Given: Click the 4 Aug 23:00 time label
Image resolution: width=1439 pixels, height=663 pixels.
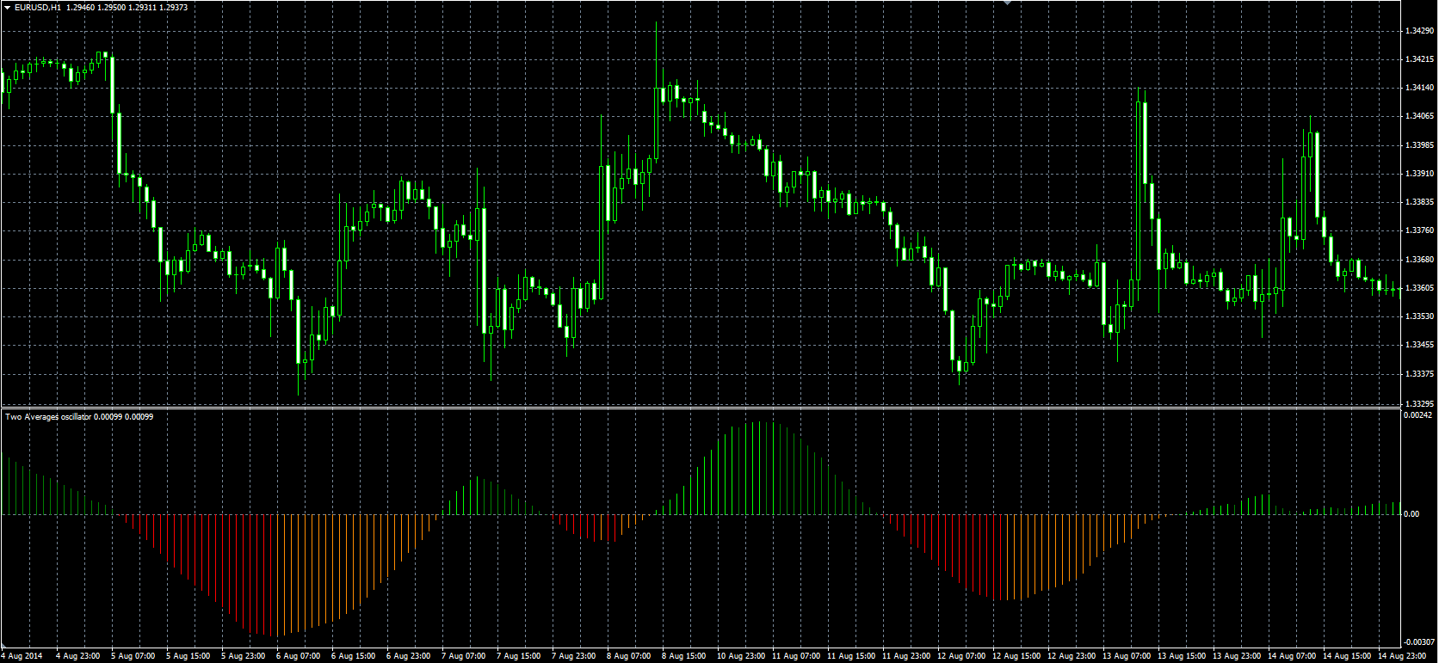Looking at the screenshot, I should click(x=77, y=656).
